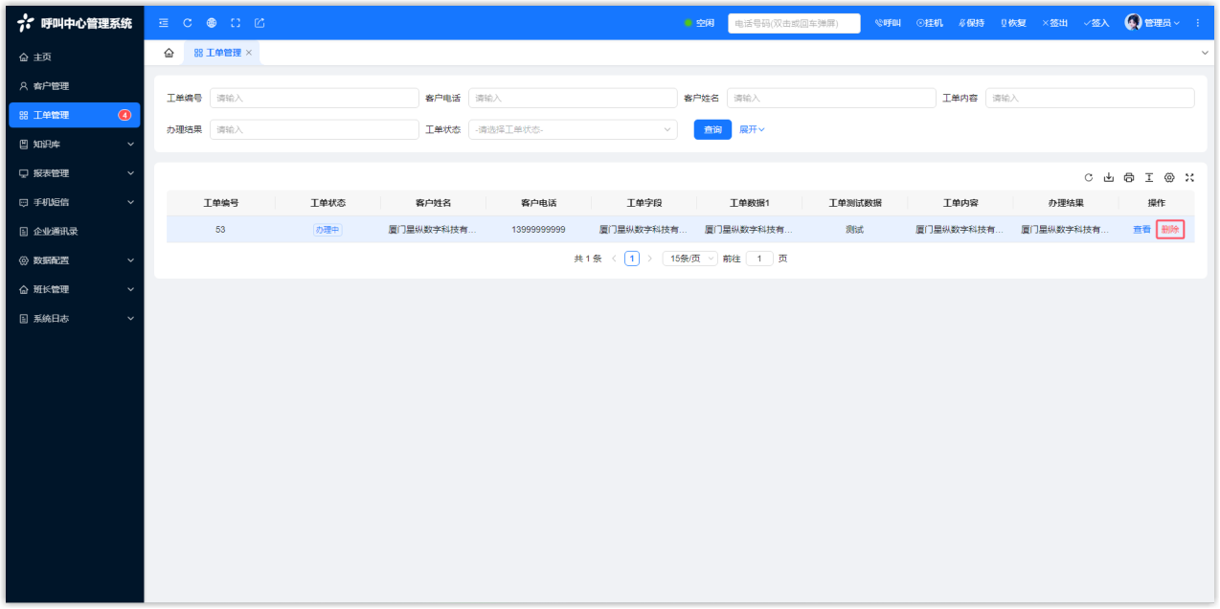Maximize the table with the expand icon
The width and height of the screenshot is (1220, 609).
[x=1189, y=178]
